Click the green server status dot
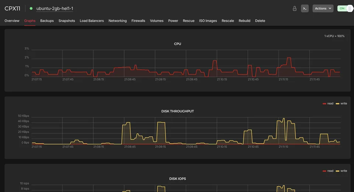This screenshot has height=192, width=354. tap(31, 8)
